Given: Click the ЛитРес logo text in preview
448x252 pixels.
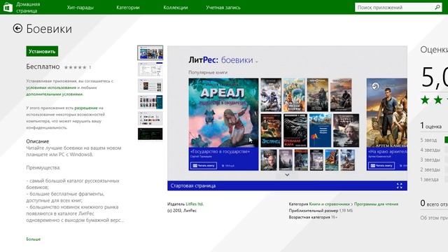Looking at the screenshot, I should pos(203,60).
